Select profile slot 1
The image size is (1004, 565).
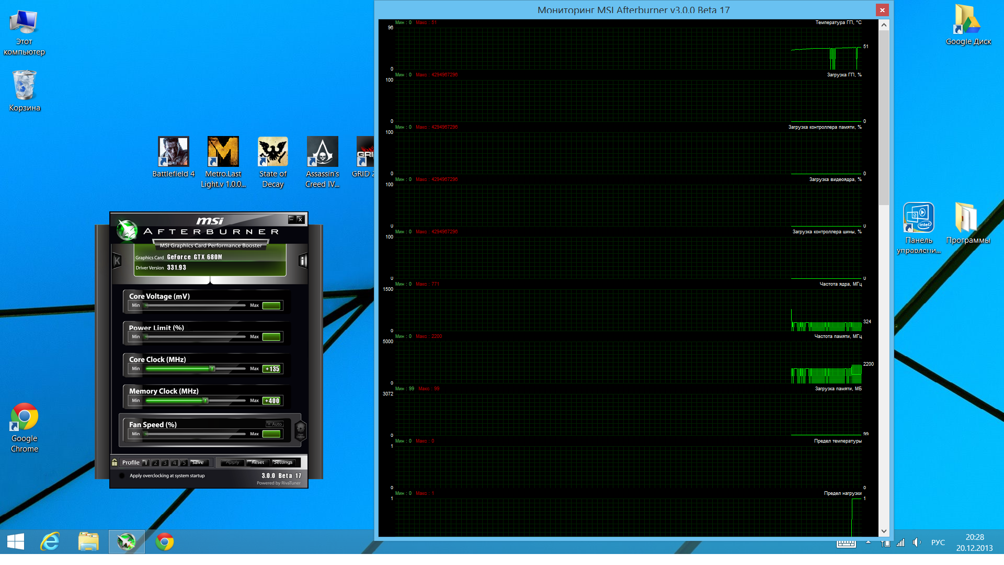pyautogui.click(x=146, y=462)
